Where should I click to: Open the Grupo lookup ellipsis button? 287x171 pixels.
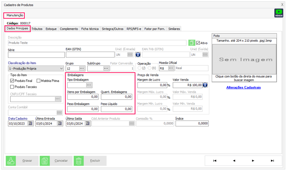tap(81, 68)
